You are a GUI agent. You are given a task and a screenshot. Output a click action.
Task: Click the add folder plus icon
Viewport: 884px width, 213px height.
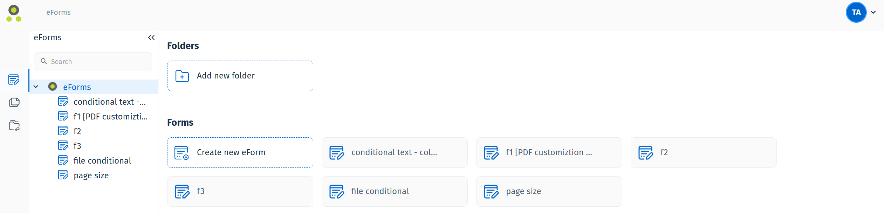[182, 76]
